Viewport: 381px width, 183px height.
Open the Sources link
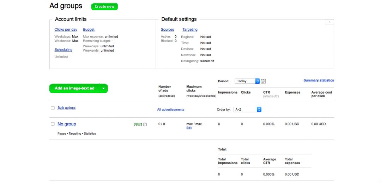(x=167, y=30)
